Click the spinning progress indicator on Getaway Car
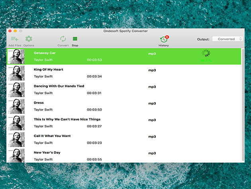 point(206,53)
